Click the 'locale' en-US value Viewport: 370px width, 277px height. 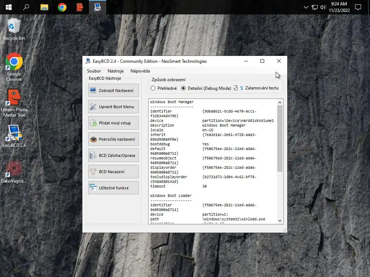tap(208, 130)
